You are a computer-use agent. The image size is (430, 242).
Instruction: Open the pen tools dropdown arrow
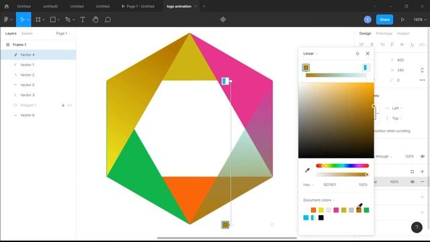point(73,19)
